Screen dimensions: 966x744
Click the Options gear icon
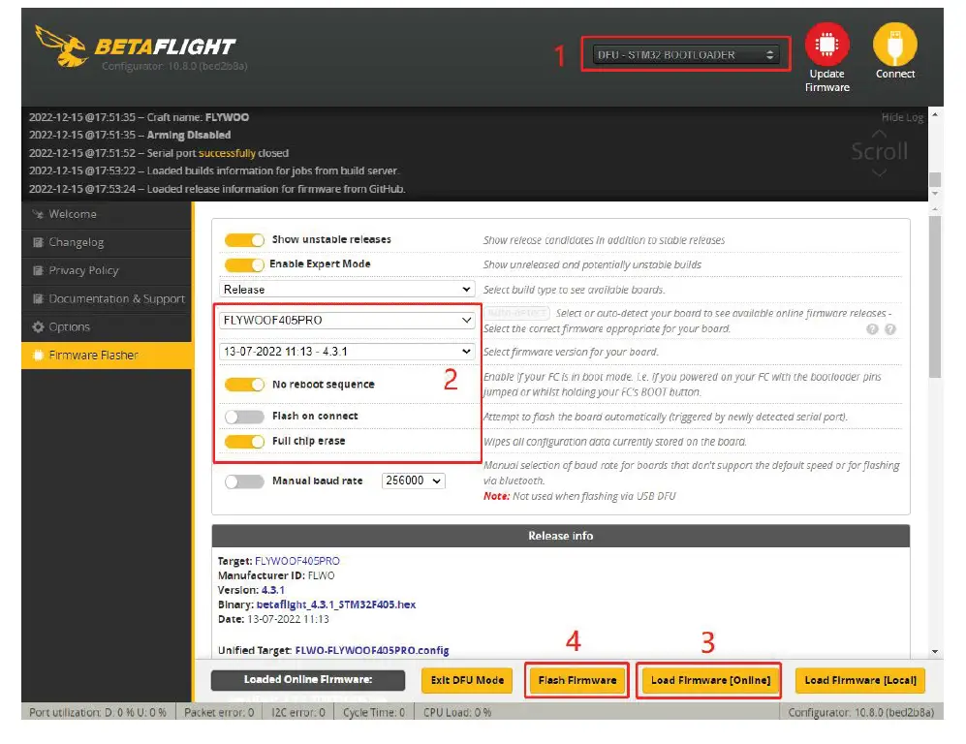coord(38,327)
